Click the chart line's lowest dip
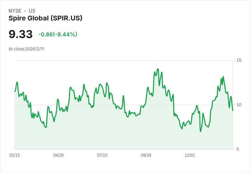Image resolution: width=251 pixels, height=173 pixels. tap(201, 131)
